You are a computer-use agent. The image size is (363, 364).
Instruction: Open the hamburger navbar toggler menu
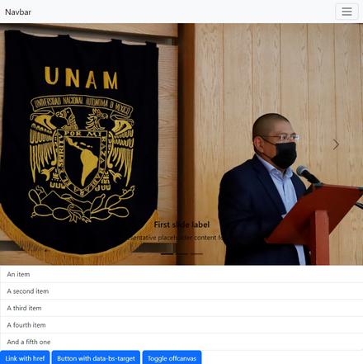point(346,12)
